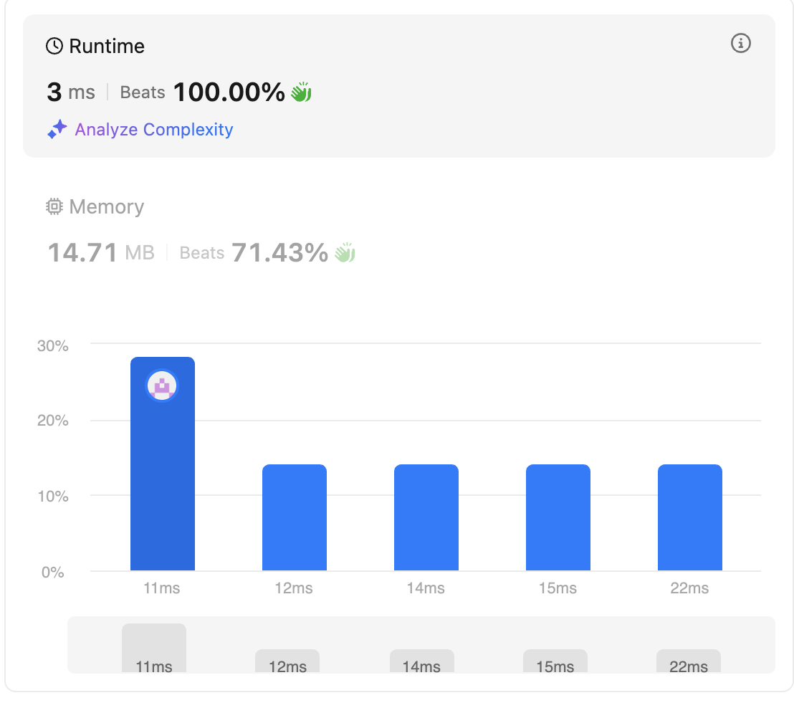Screen dimensions: 794x708
Task: Select the Runtime heading text
Action: (x=106, y=47)
